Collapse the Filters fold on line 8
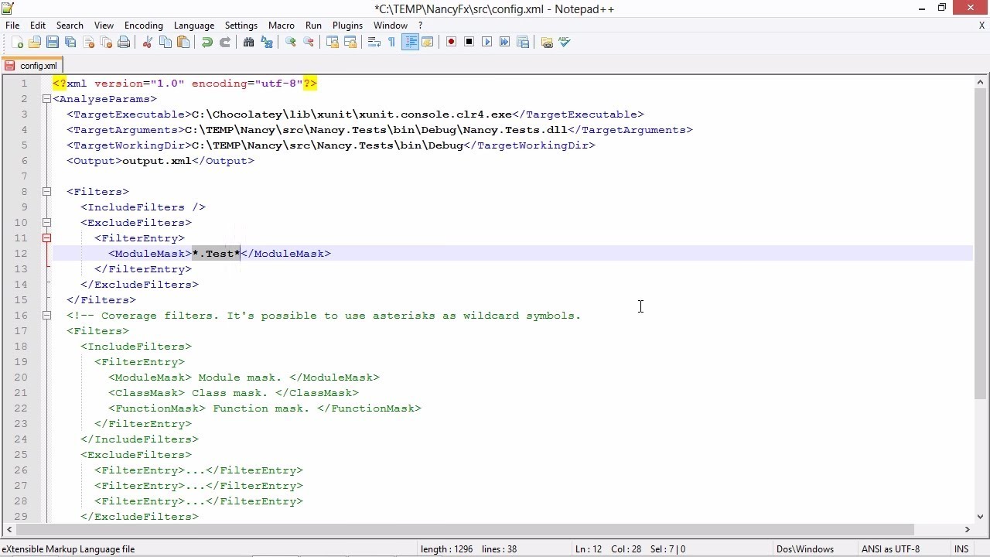990x557 pixels. (x=46, y=192)
